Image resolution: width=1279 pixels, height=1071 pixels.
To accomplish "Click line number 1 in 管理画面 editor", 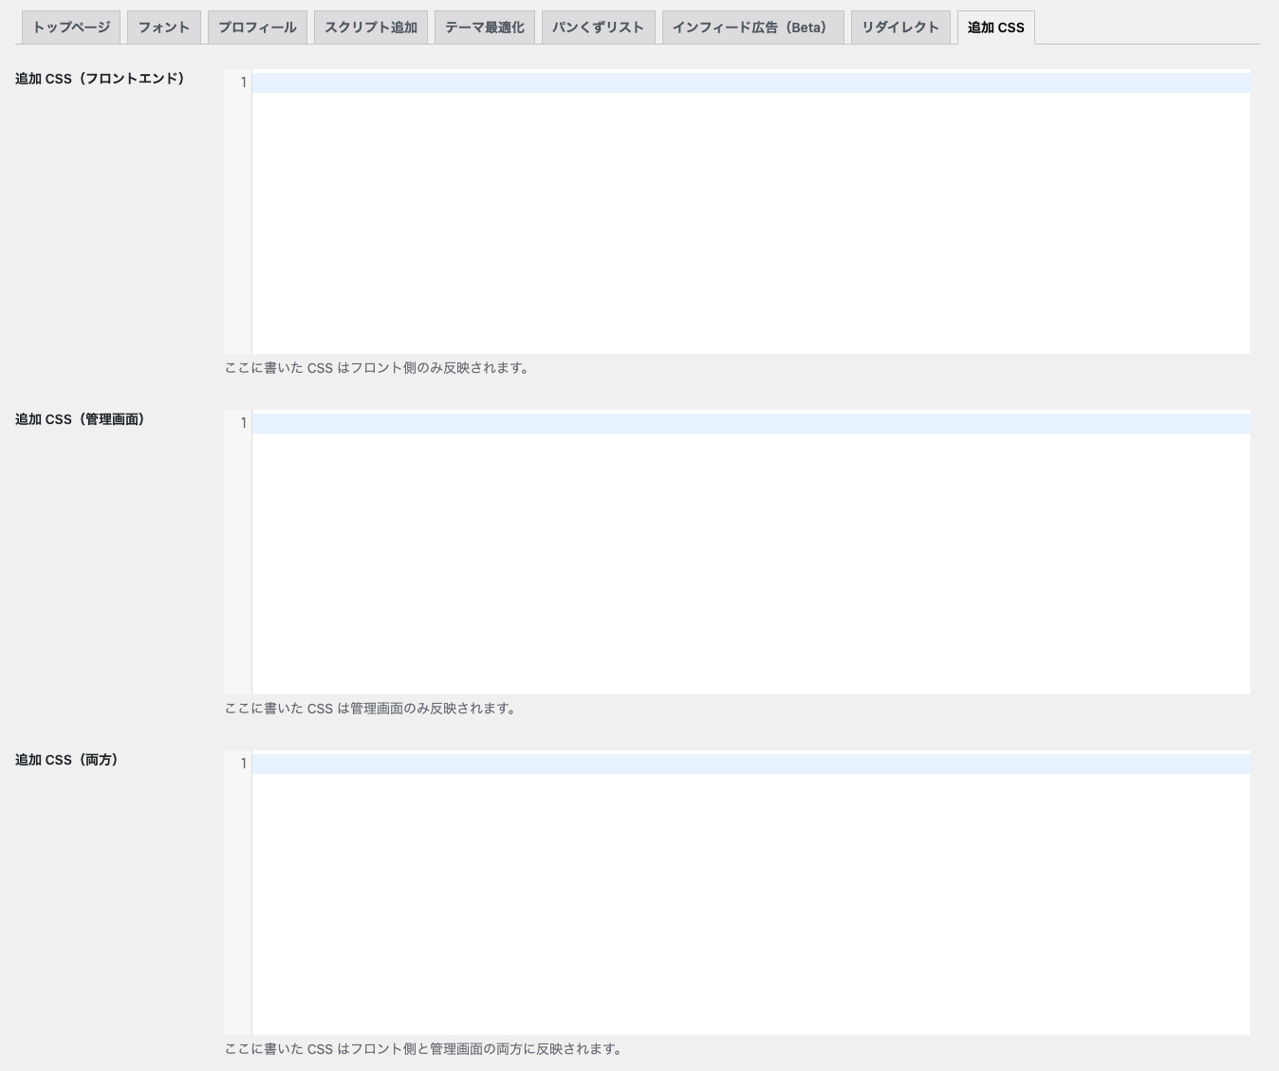I will (x=243, y=423).
